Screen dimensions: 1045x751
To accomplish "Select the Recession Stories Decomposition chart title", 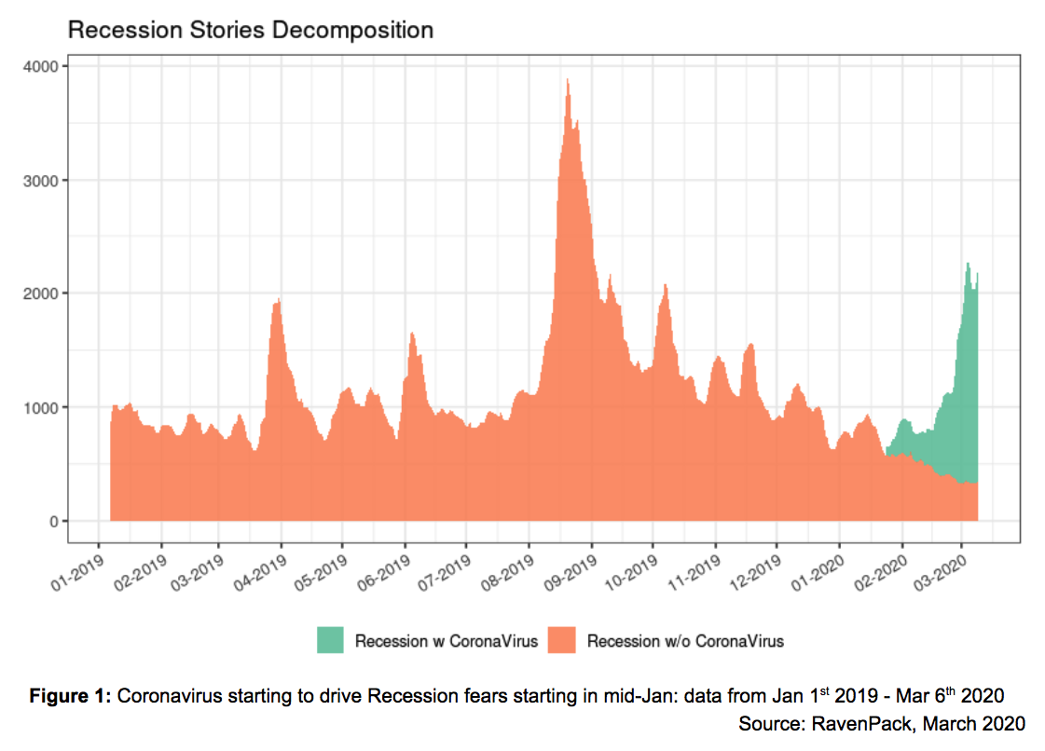I will point(250,30).
